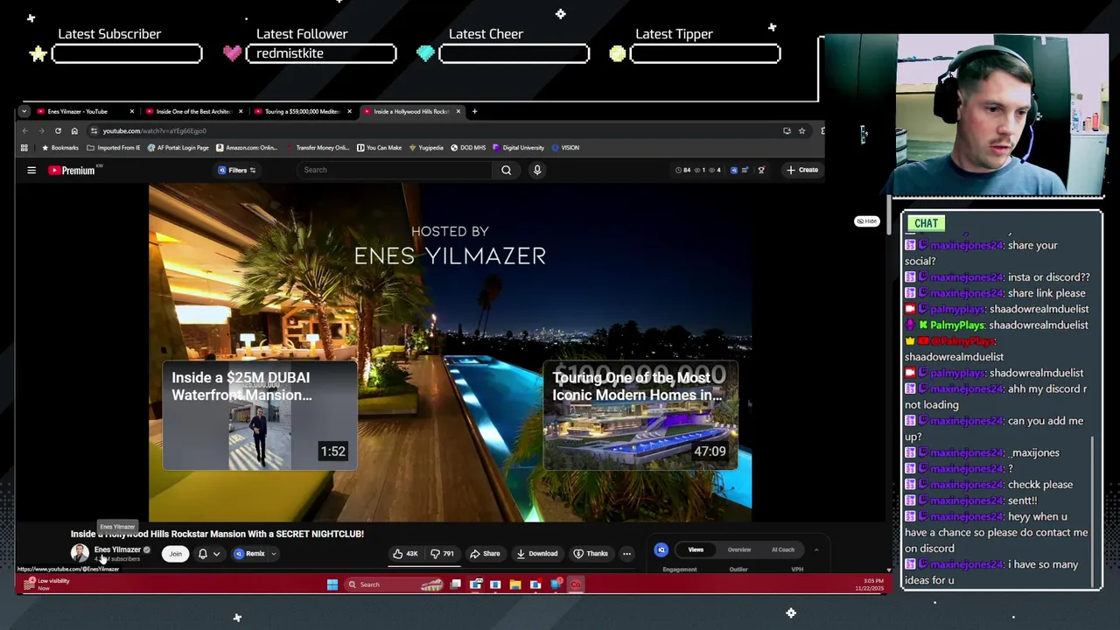Like the video with thumbs up
The height and width of the screenshot is (630, 1120).
[405, 553]
